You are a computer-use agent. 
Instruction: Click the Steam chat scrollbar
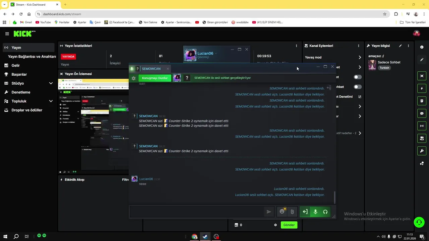pos(334,197)
